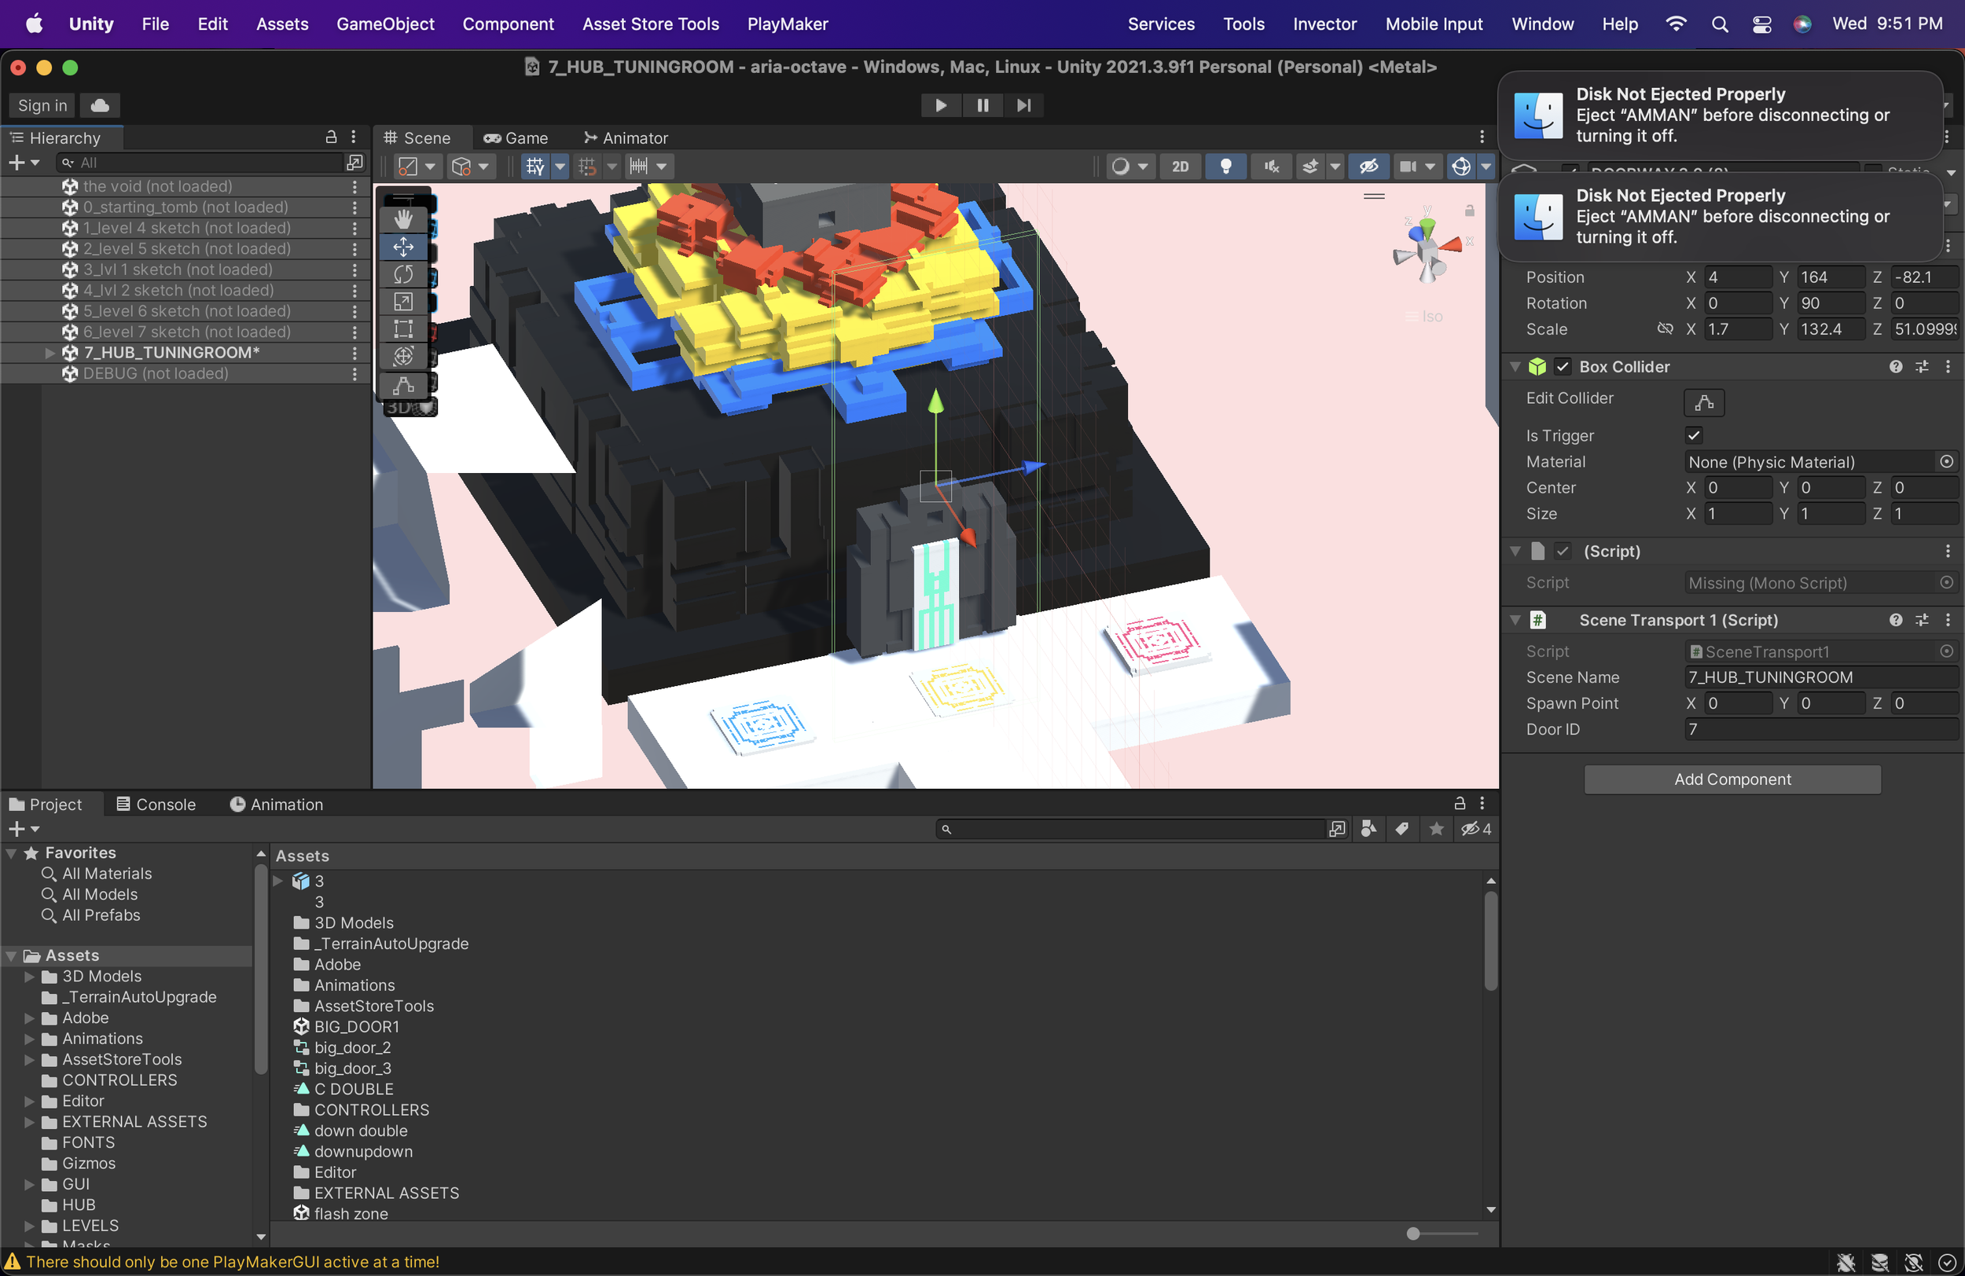Click the Sign in button
Screen dimensions: 1965x1276
[x=42, y=104]
